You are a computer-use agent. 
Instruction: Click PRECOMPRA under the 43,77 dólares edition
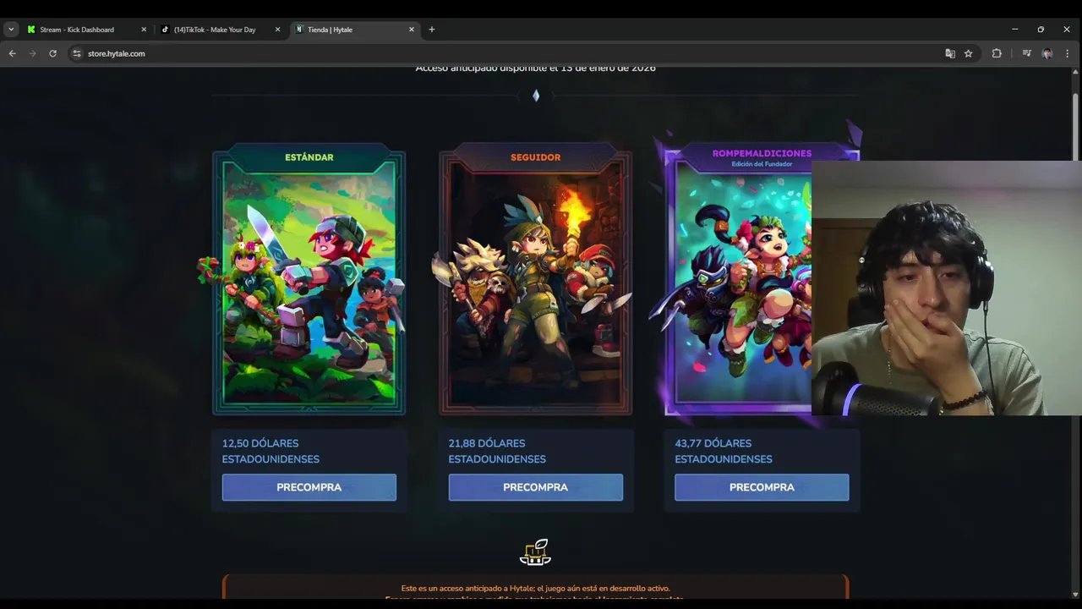click(762, 487)
